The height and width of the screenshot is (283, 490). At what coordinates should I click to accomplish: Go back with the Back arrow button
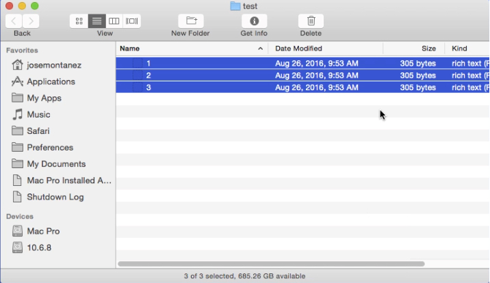(x=14, y=21)
